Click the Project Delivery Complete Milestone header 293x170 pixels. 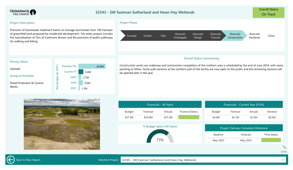[x=244, y=128]
